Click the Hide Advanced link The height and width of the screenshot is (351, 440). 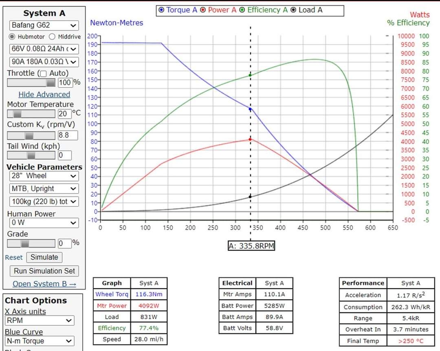click(x=44, y=94)
